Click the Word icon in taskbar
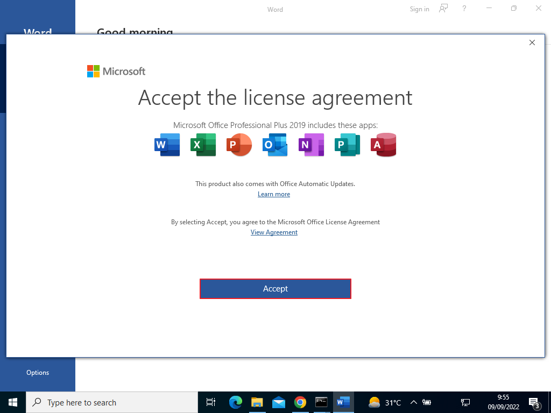Screen dimensions: 551x413 (343, 402)
